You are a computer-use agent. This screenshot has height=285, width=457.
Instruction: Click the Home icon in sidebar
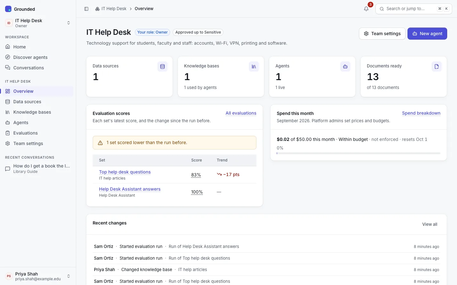(8, 47)
